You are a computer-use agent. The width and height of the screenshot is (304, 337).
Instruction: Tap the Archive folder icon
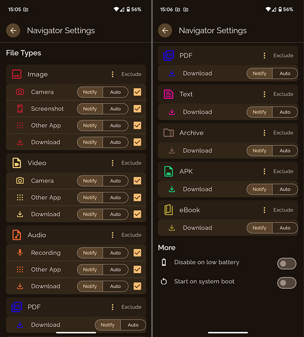coord(169,133)
